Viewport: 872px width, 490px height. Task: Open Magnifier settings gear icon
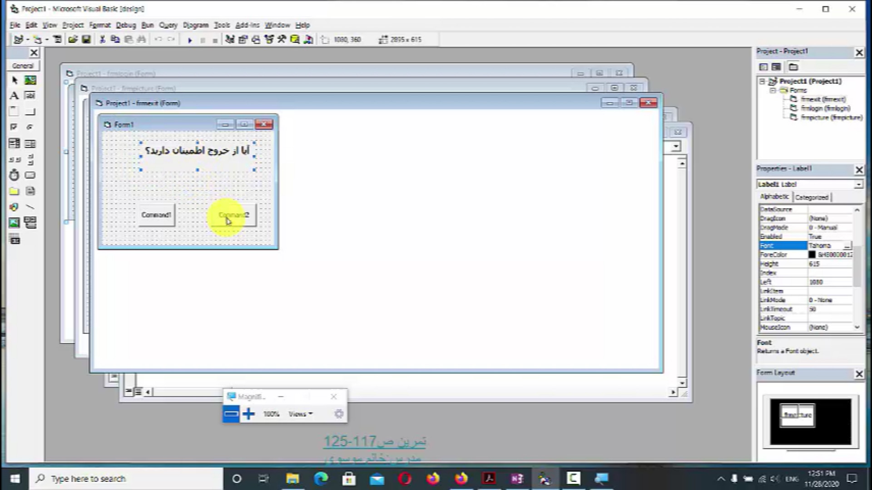tap(338, 414)
